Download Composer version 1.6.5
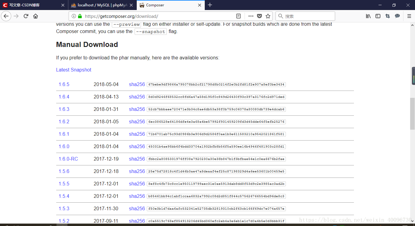 pos(64,84)
